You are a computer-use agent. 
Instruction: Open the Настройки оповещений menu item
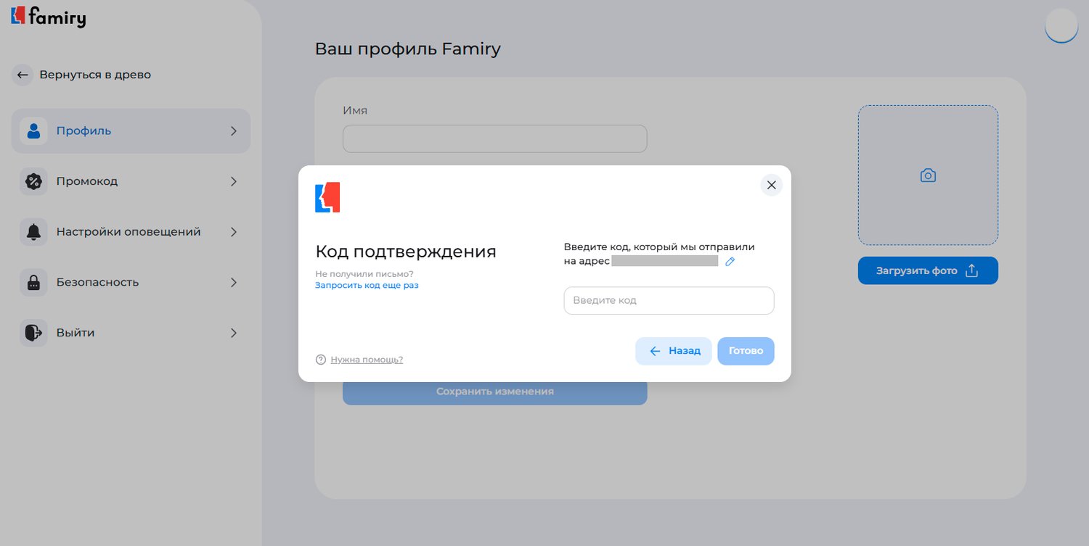129,232
